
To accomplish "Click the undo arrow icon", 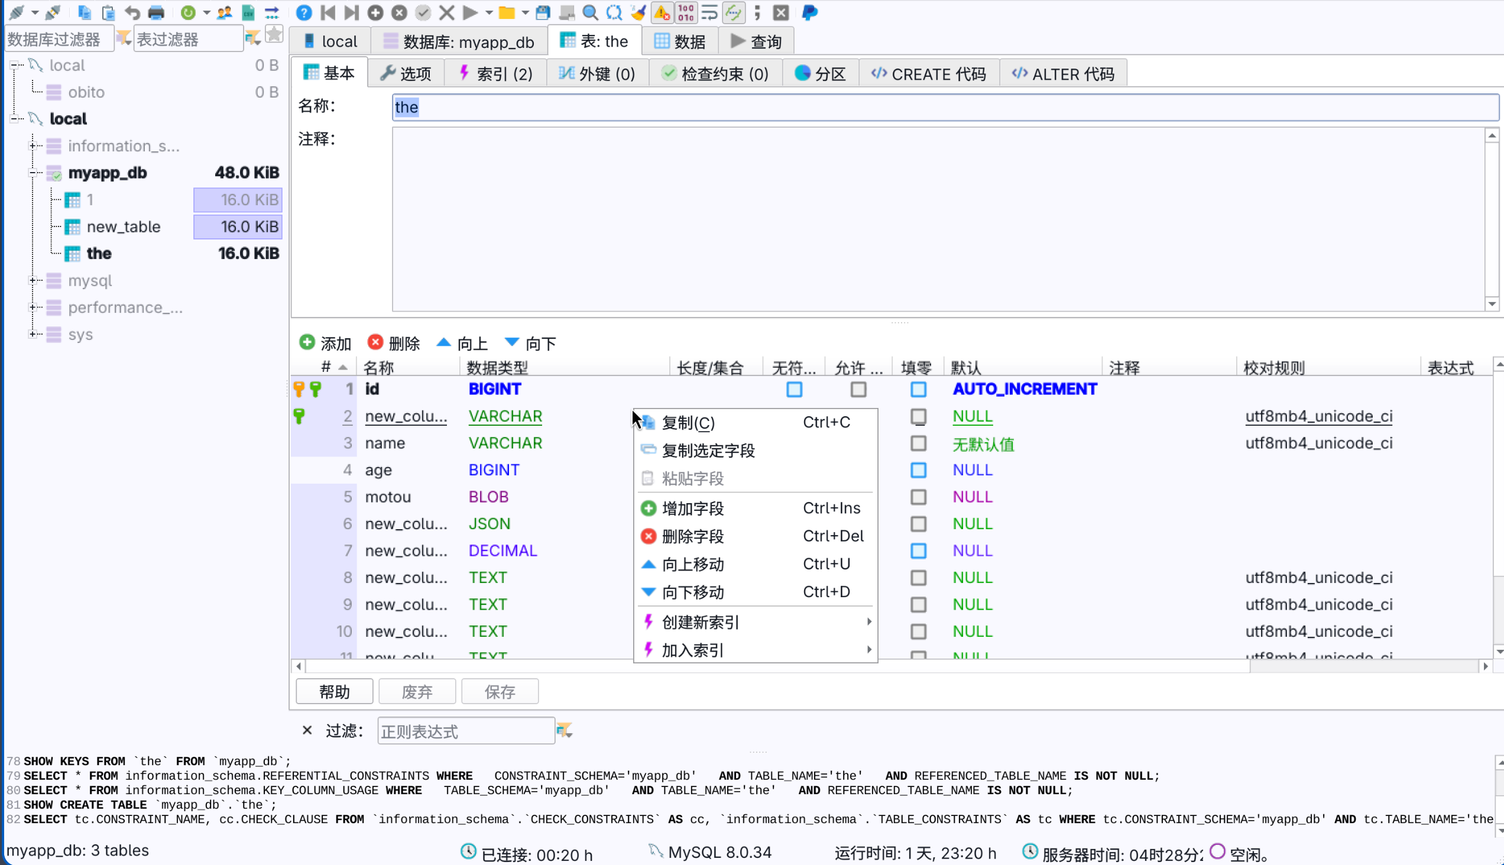I will click(x=132, y=12).
